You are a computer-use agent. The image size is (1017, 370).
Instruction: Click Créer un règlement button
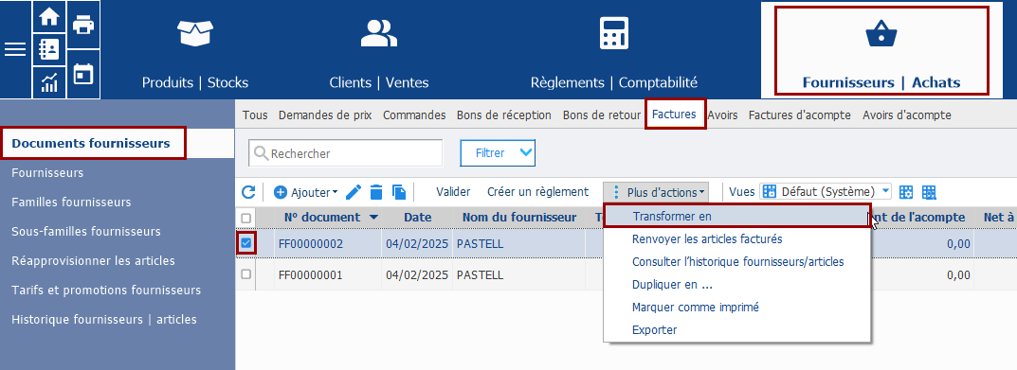click(537, 192)
